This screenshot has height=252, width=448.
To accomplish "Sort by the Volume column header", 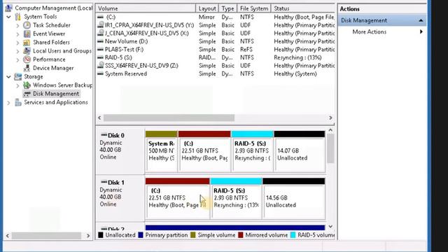I will click(x=146, y=8).
